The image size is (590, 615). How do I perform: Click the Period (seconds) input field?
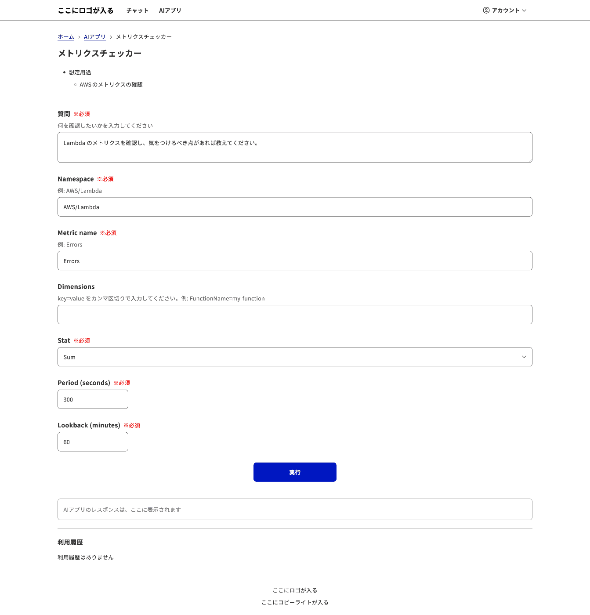pyautogui.click(x=93, y=399)
